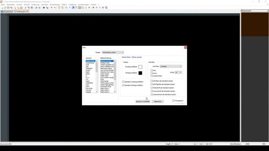Click the Replace toolbar icon
The height and width of the screenshot is (151, 269).
coord(47,8)
